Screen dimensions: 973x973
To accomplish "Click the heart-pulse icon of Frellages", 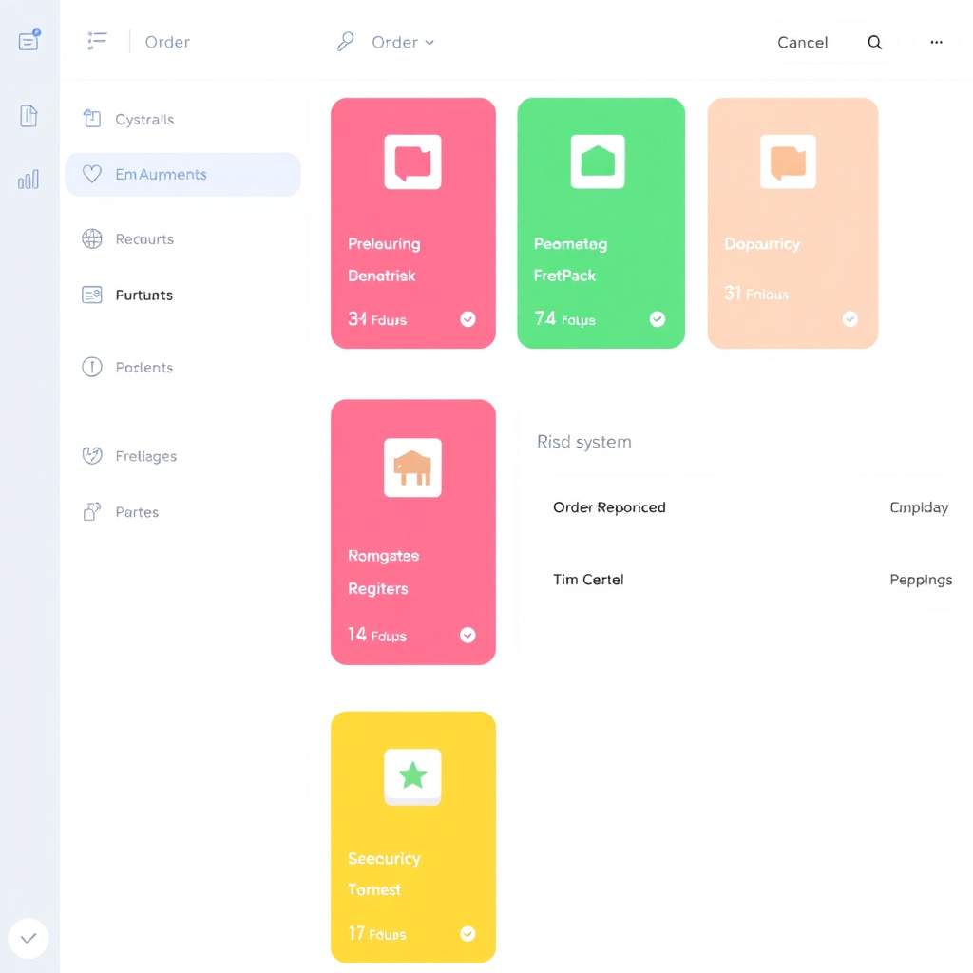I will pyautogui.click(x=92, y=455).
